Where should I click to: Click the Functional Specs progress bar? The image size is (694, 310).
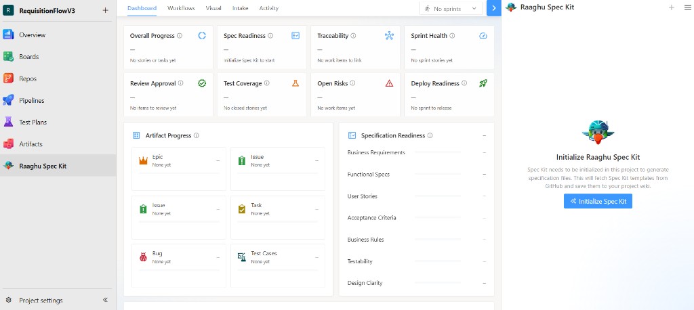[438, 174]
